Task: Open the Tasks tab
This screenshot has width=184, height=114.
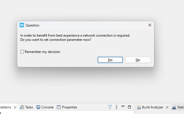Action: pos(29,107)
